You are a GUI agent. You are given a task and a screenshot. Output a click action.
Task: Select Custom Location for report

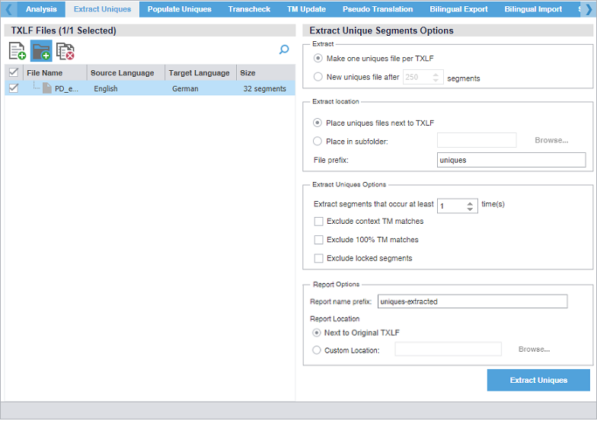pyautogui.click(x=318, y=350)
